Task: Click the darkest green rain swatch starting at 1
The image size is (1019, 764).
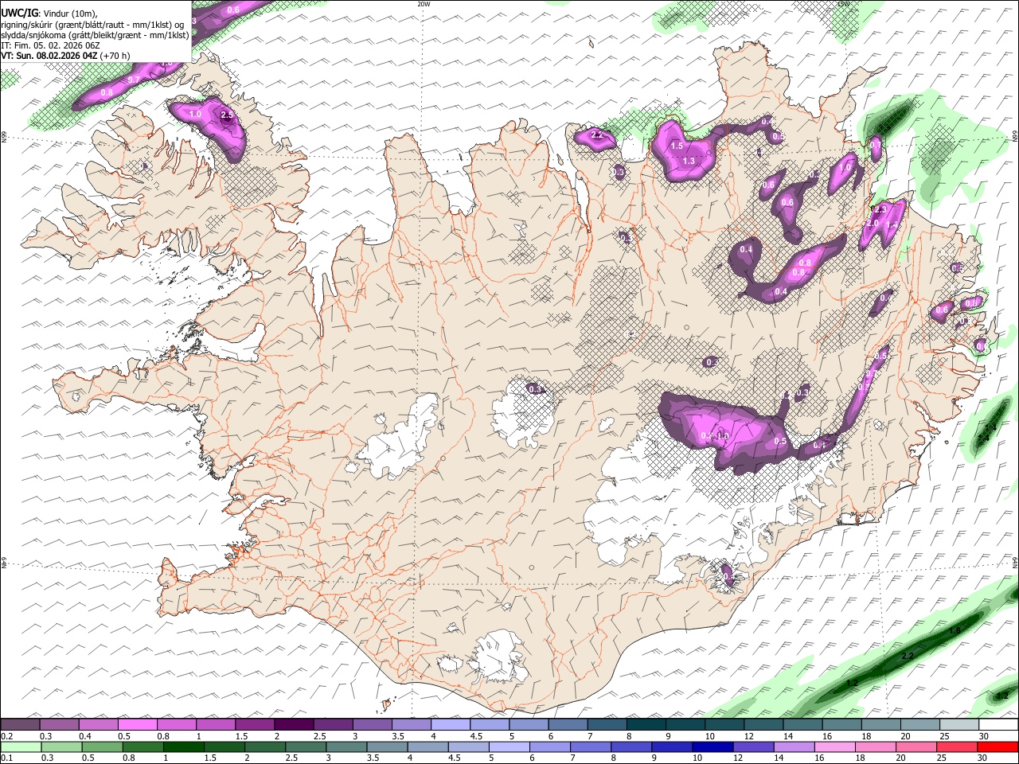Action: point(185,747)
